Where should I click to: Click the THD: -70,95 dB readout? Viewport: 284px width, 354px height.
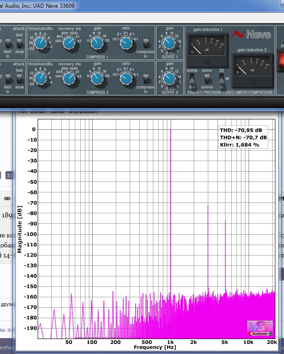click(x=241, y=130)
